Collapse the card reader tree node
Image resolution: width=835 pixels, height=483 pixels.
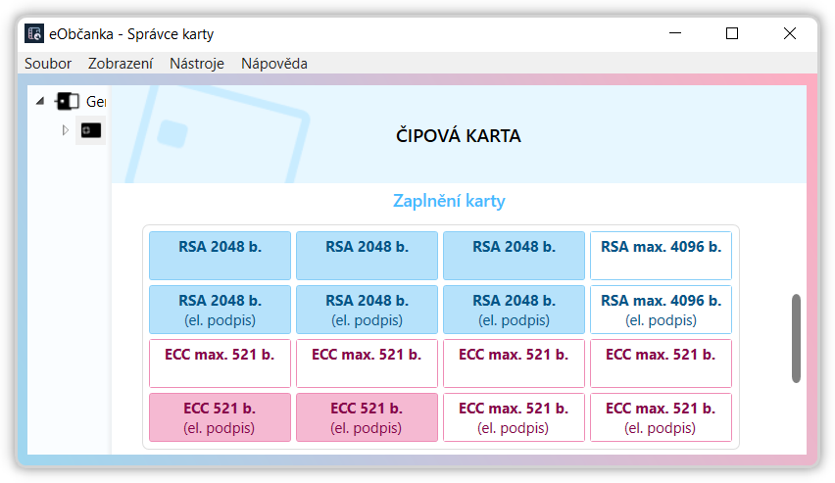pos(40,101)
